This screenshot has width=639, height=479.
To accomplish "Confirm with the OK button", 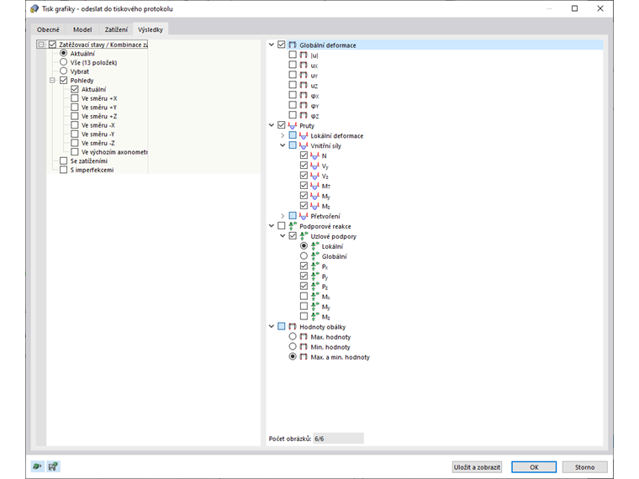I will 534,466.
